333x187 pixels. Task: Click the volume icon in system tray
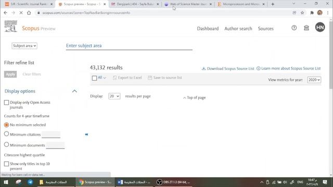coord(285,182)
